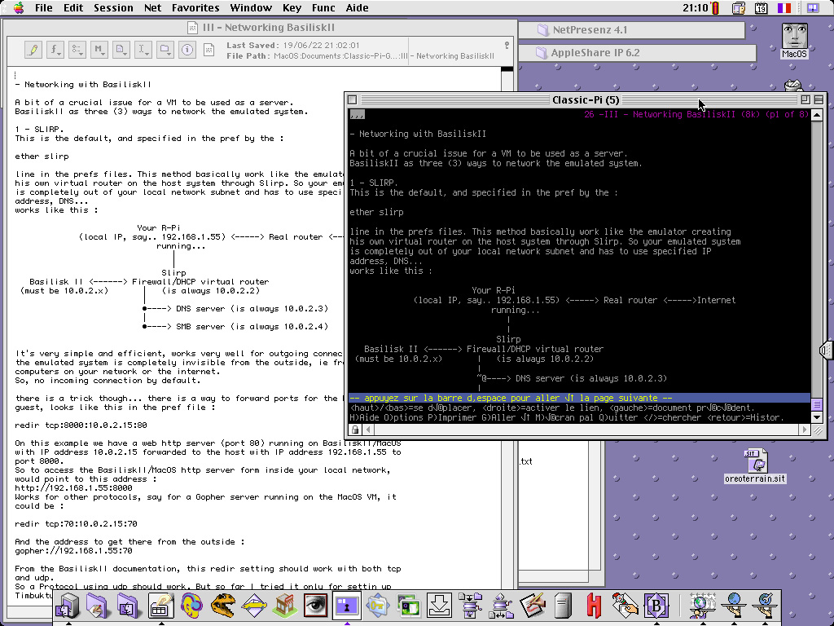
Task: Expand the text options (I) popup
Action: coord(143,50)
